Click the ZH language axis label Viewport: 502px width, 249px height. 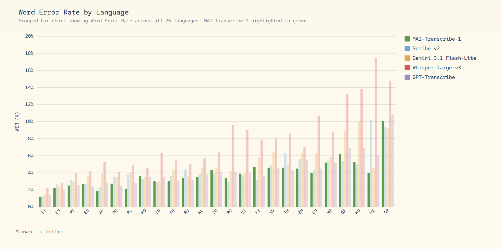(301, 212)
